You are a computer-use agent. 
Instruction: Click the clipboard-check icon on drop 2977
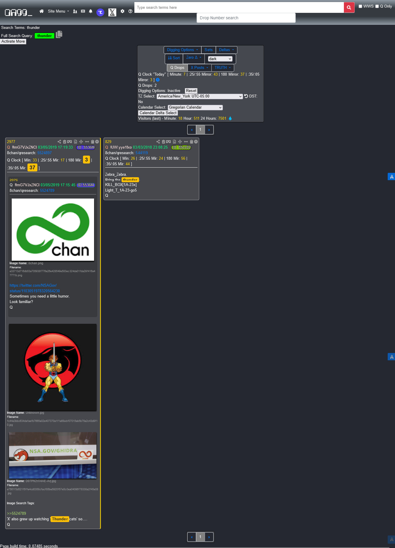click(65, 142)
